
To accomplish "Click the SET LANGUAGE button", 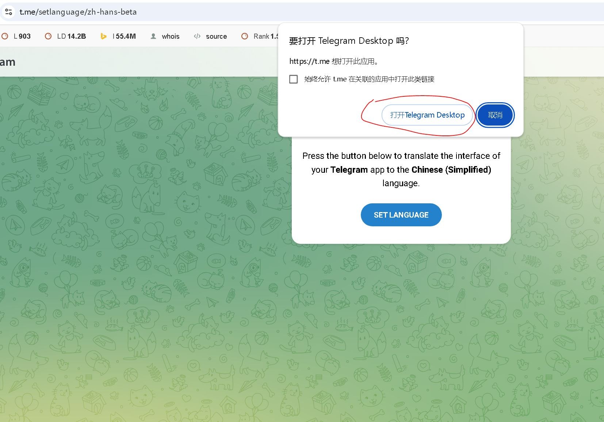I will (401, 215).
